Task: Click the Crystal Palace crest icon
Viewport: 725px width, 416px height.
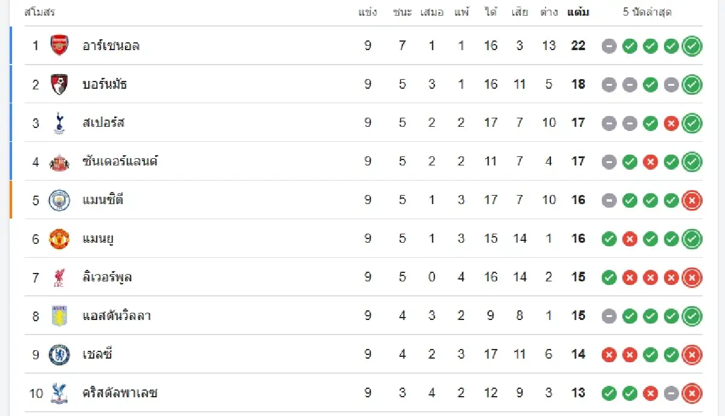Action: [59, 393]
